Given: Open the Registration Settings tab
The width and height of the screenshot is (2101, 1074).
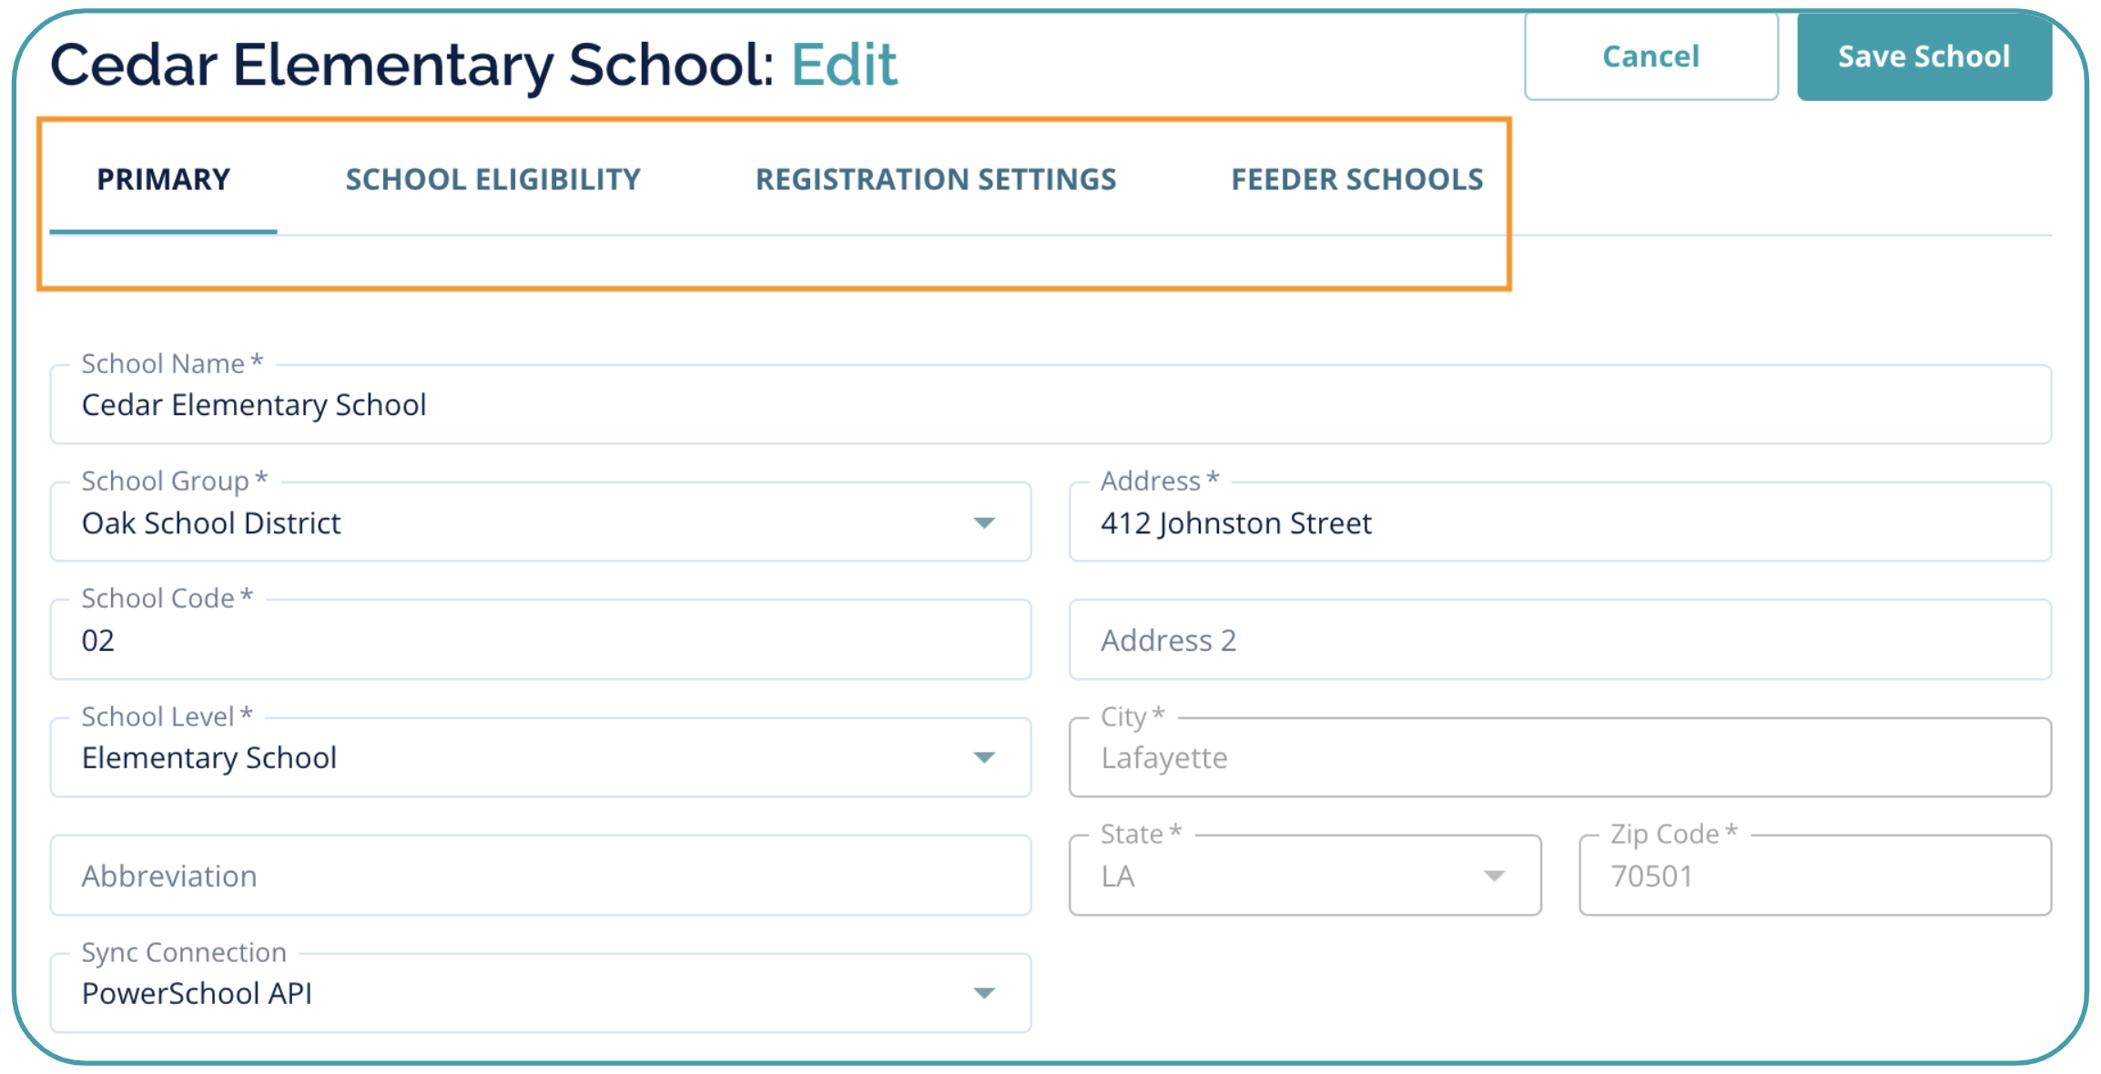Looking at the screenshot, I should pyautogui.click(x=935, y=179).
